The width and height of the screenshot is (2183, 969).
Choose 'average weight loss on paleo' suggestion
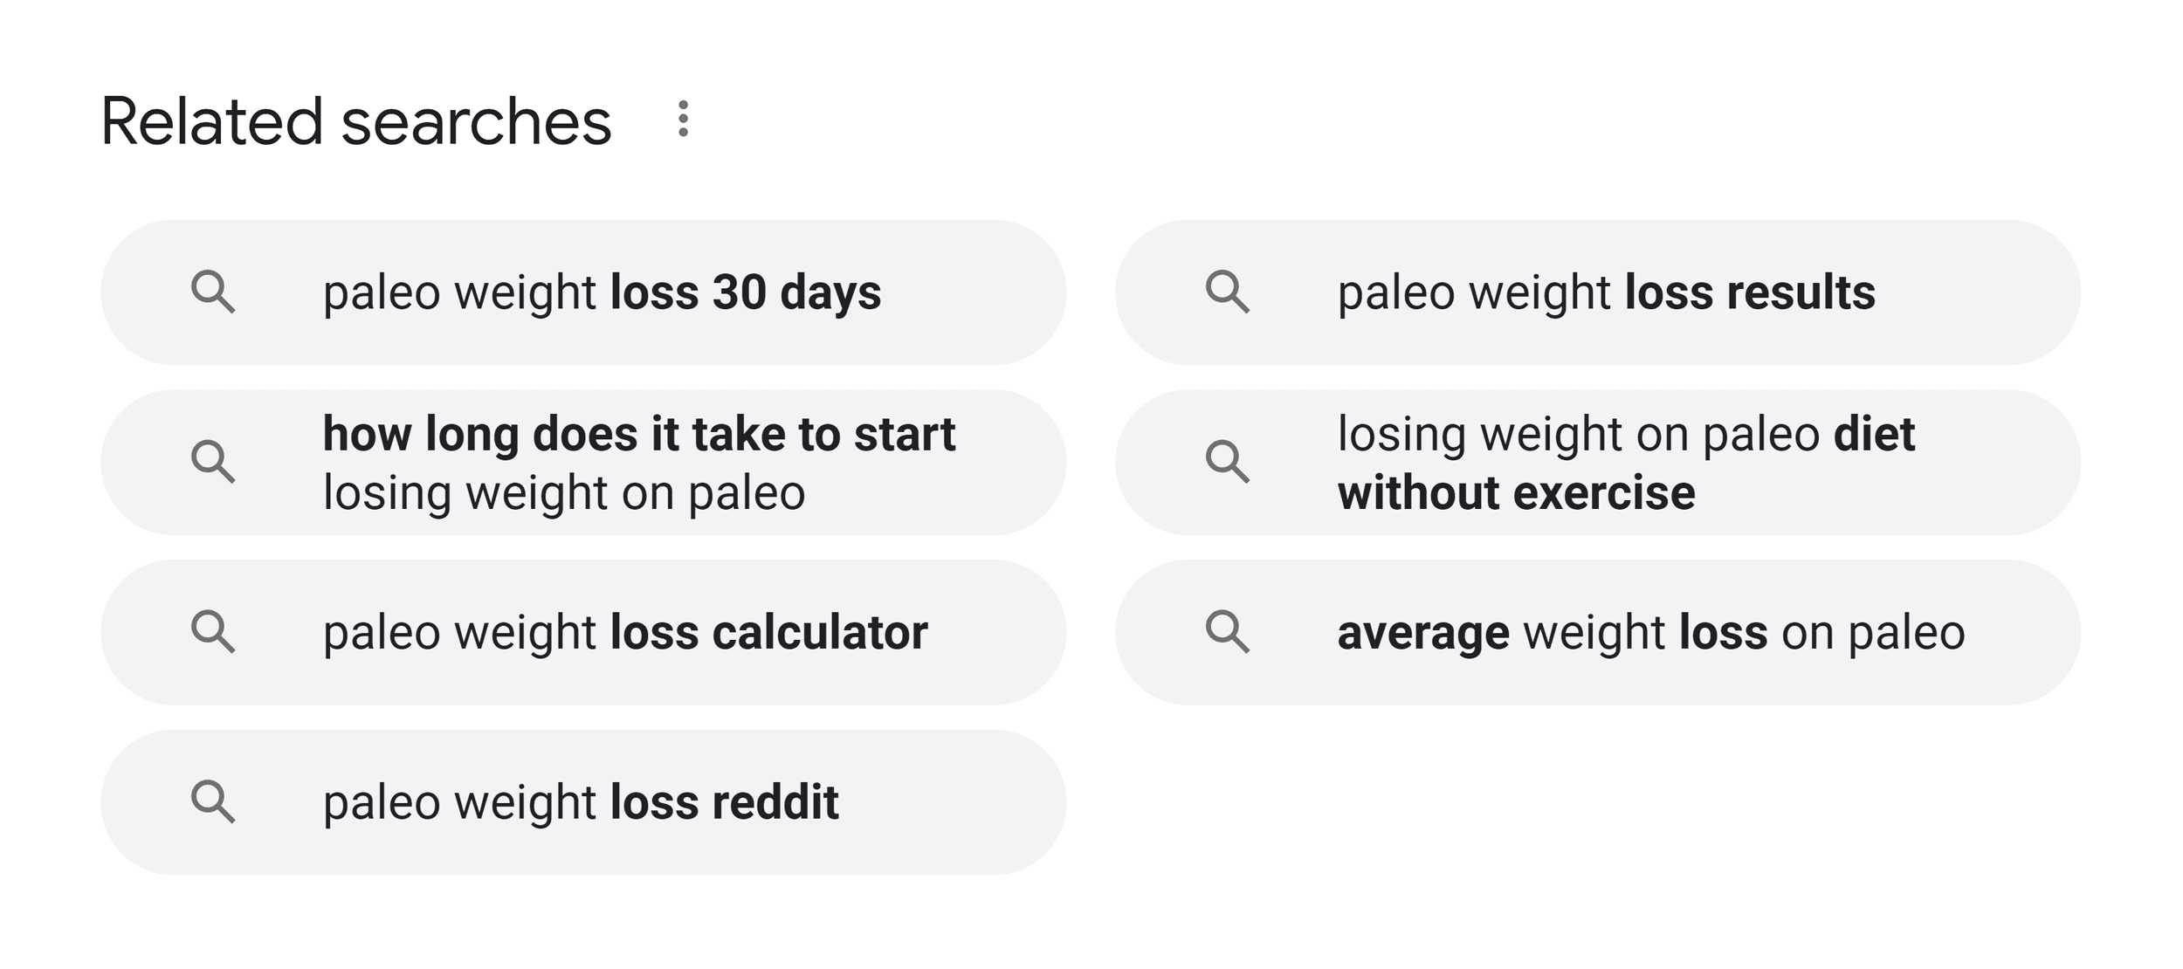(x=1598, y=632)
